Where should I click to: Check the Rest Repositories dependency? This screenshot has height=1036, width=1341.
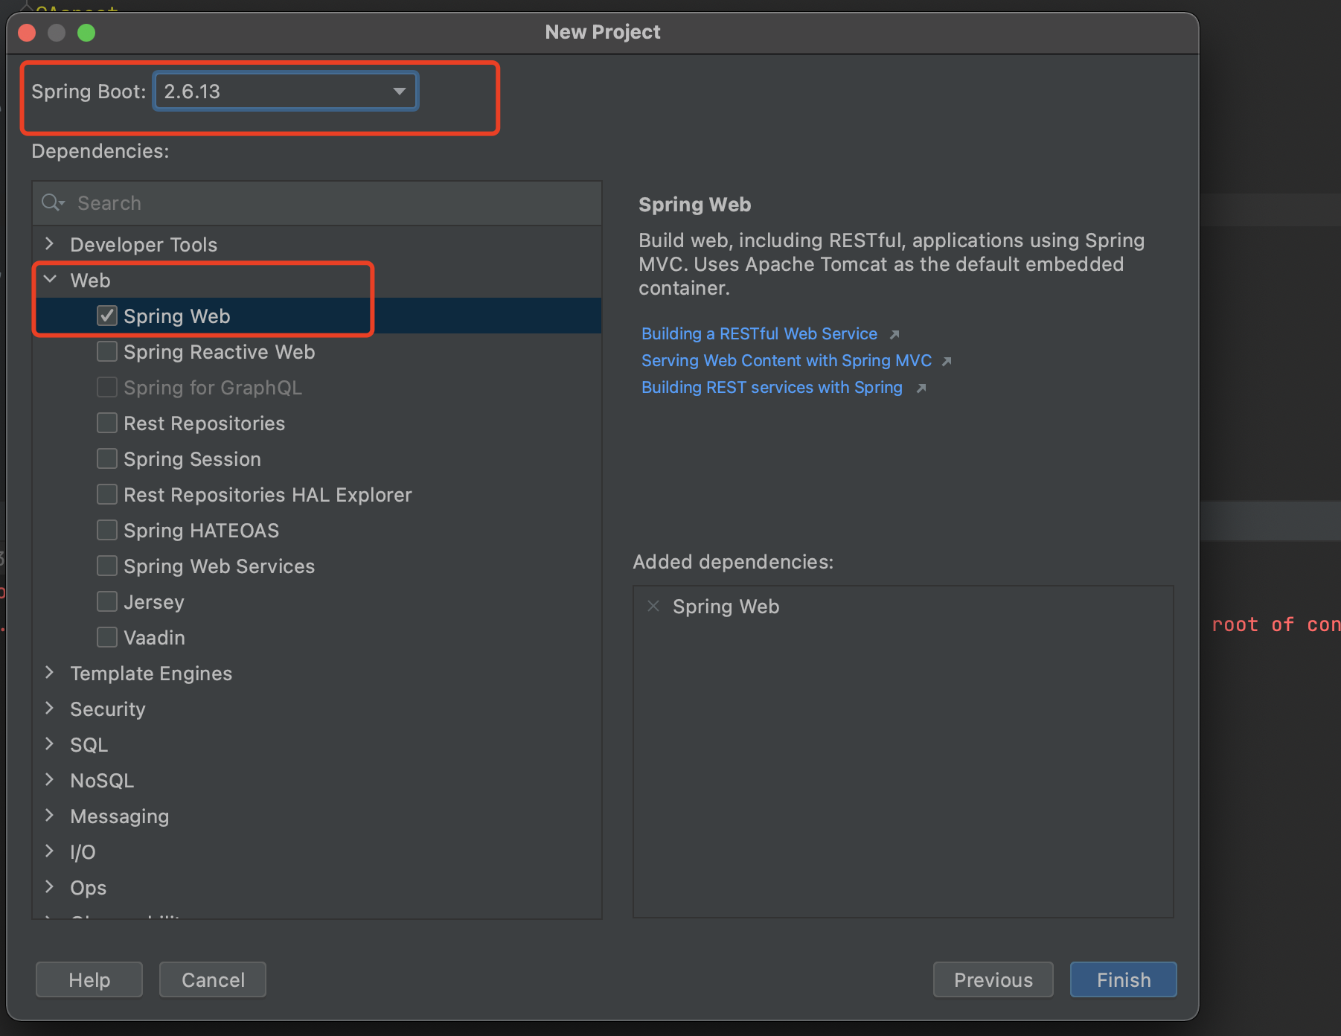106,422
